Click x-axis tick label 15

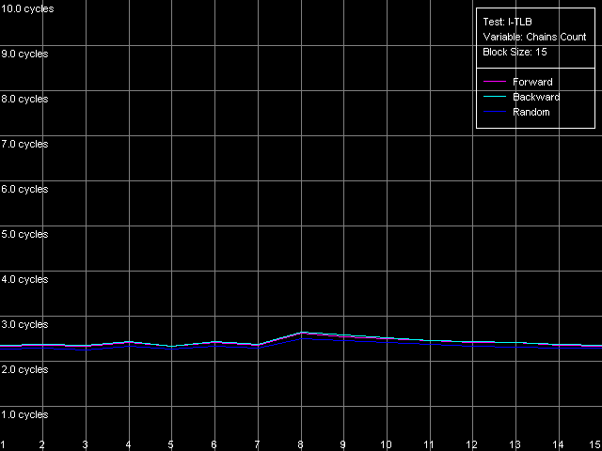tap(594, 443)
